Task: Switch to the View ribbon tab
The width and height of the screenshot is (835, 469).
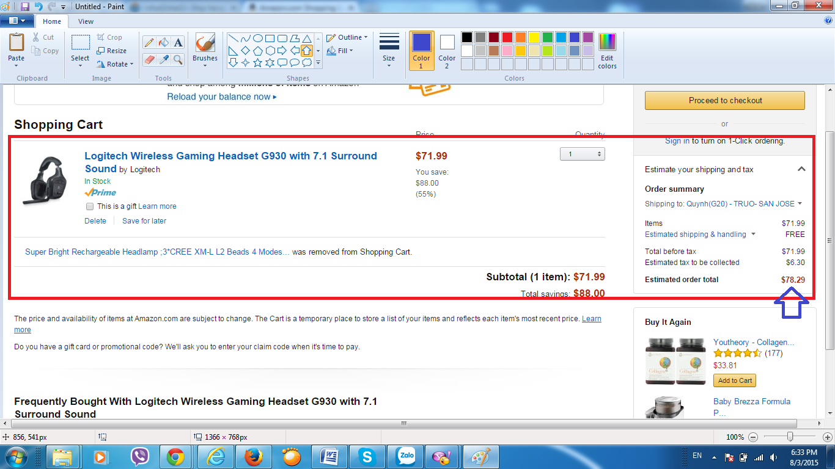Action: [x=86, y=21]
